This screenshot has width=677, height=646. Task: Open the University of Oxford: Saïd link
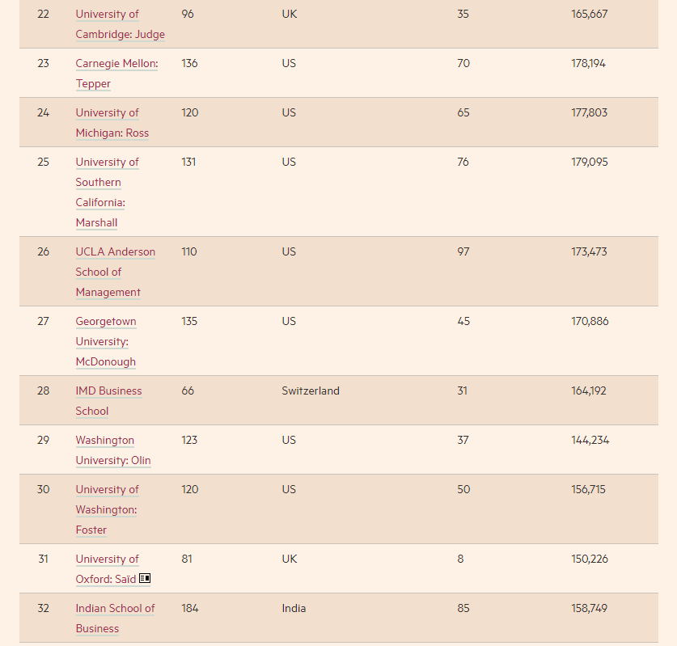tap(107, 569)
